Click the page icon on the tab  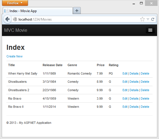click(x=6, y=11)
